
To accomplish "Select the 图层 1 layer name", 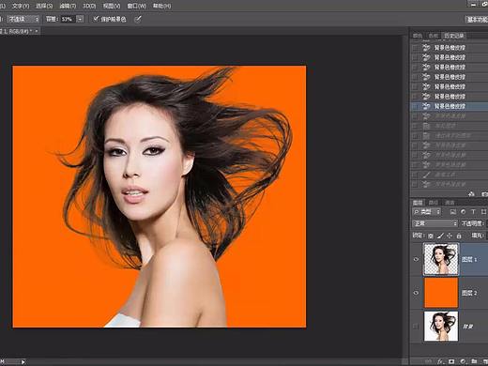I will click(x=469, y=259).
